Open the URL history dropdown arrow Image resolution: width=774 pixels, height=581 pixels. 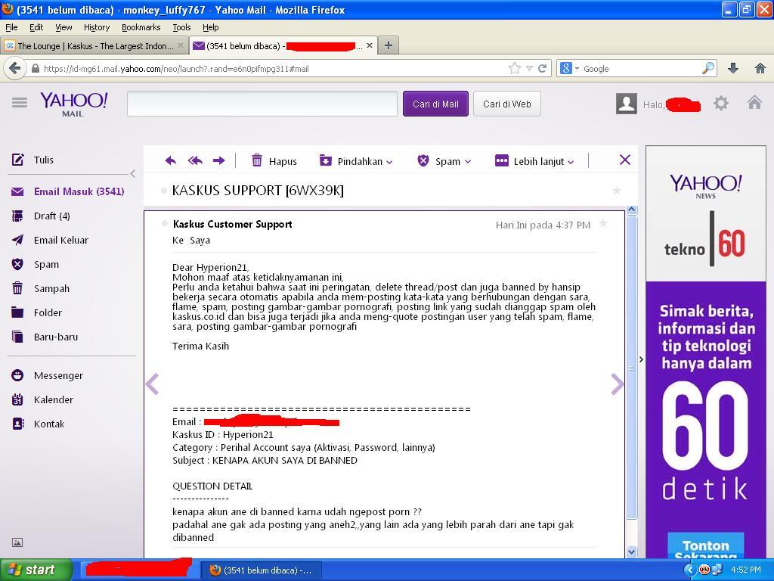(x=529, y=69)
